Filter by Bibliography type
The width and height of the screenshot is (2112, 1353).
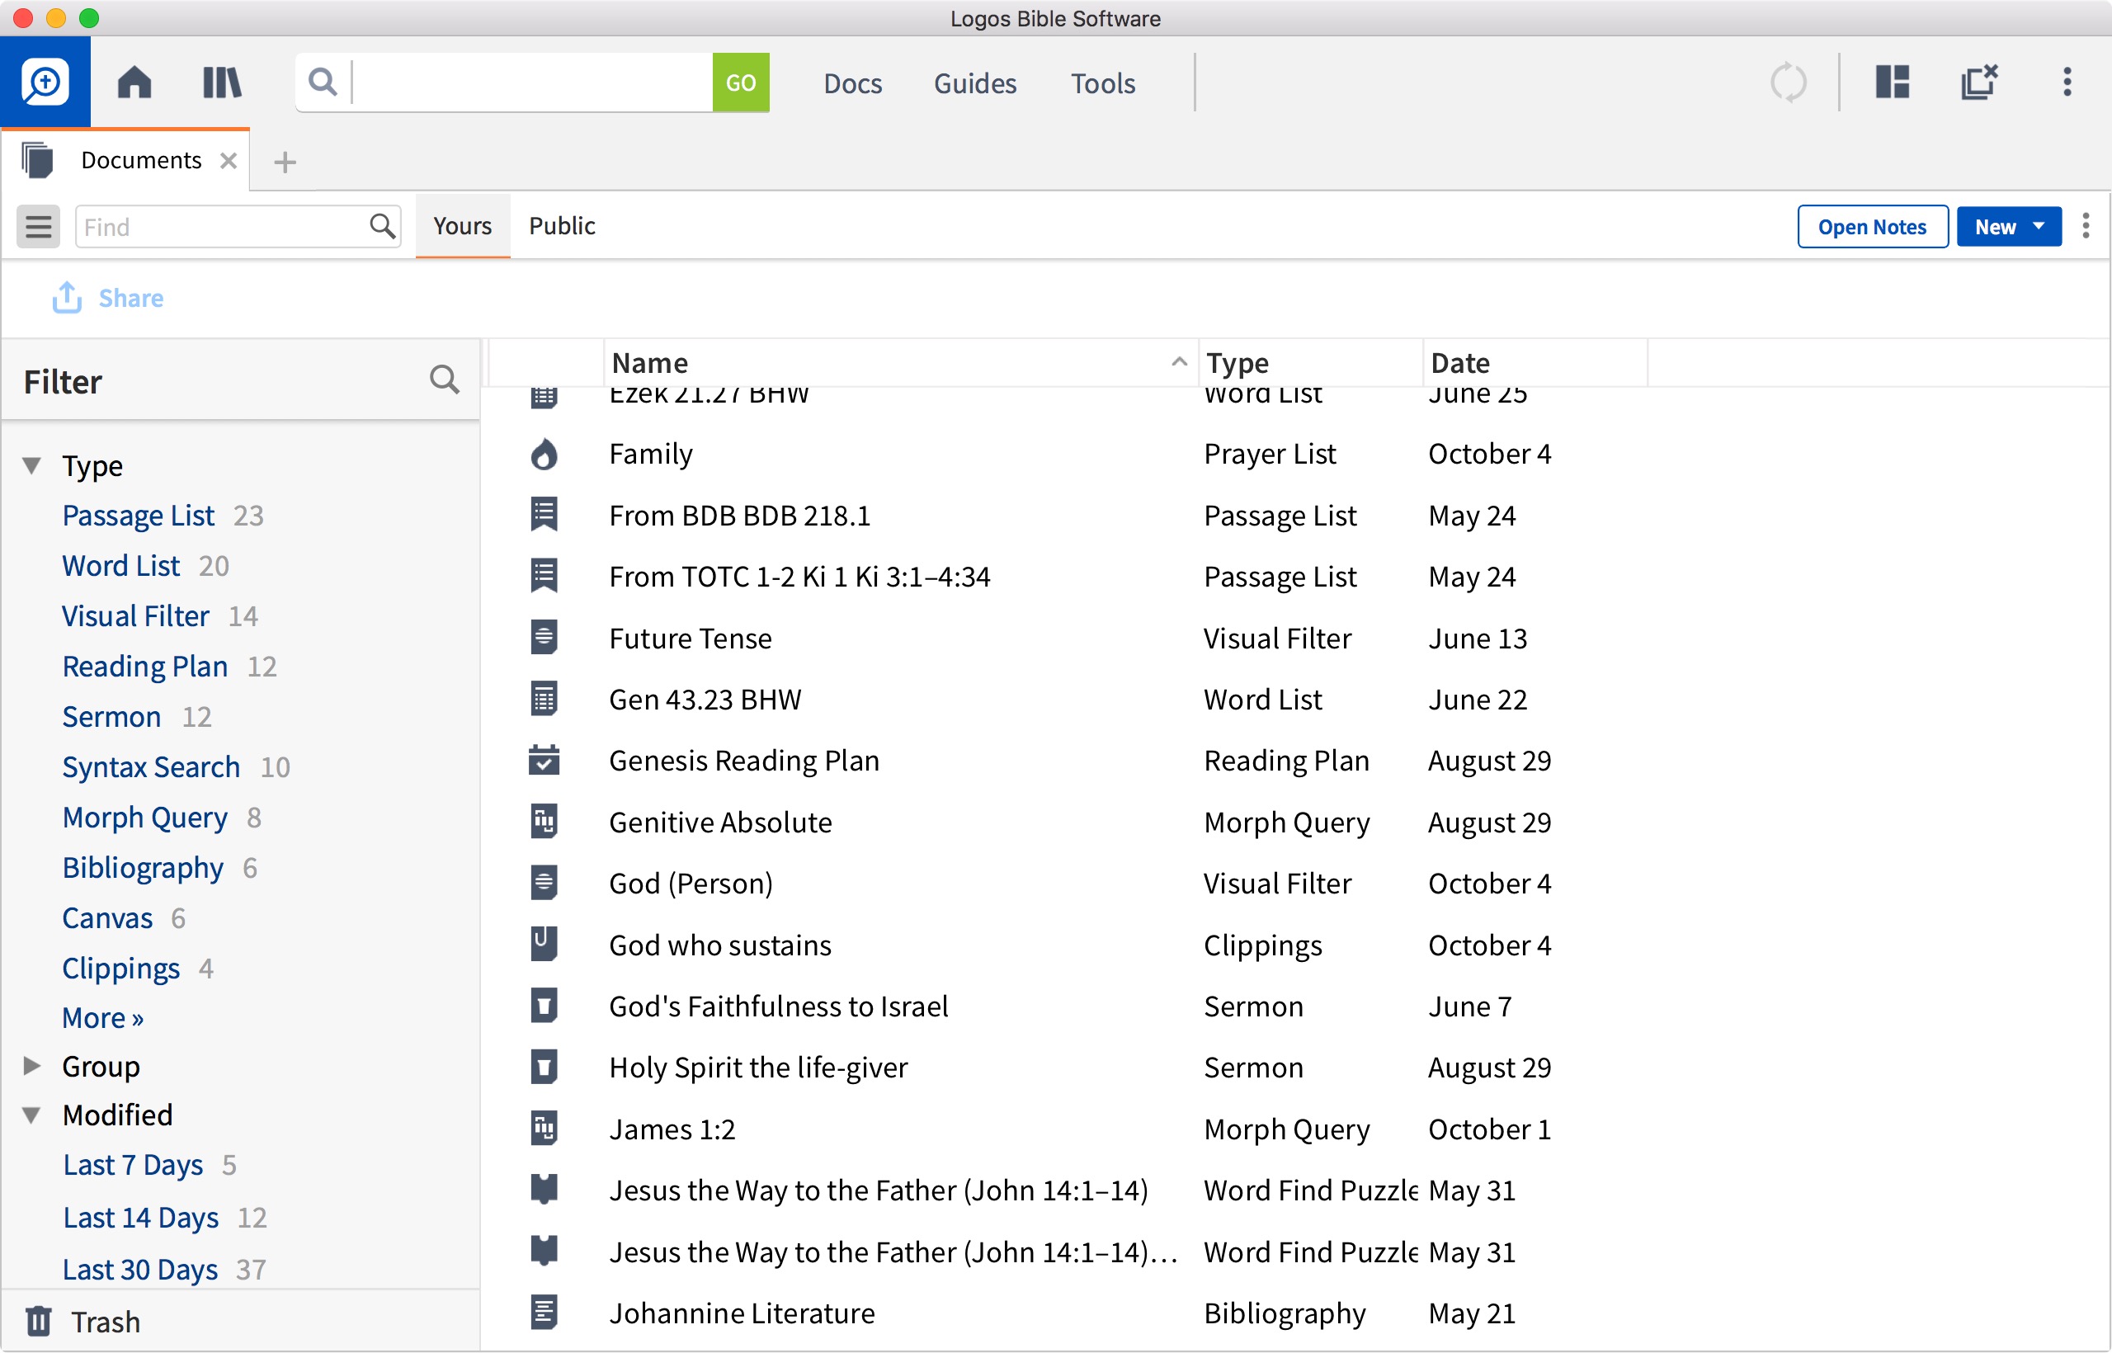pyautogui.click(x=143, y=867)
